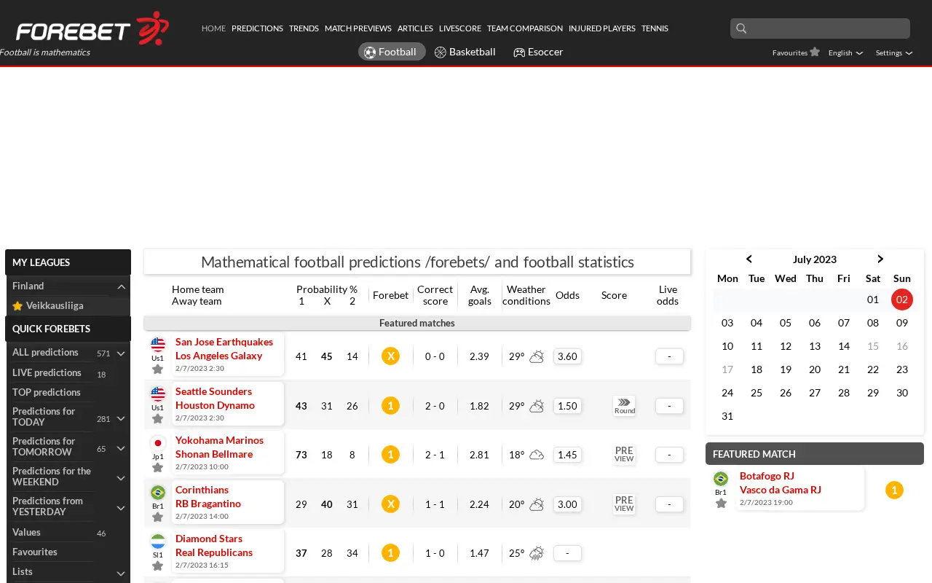Open the PREDICTIONS menu
Screen dimensions: 932x583
[x=257, y=28]
